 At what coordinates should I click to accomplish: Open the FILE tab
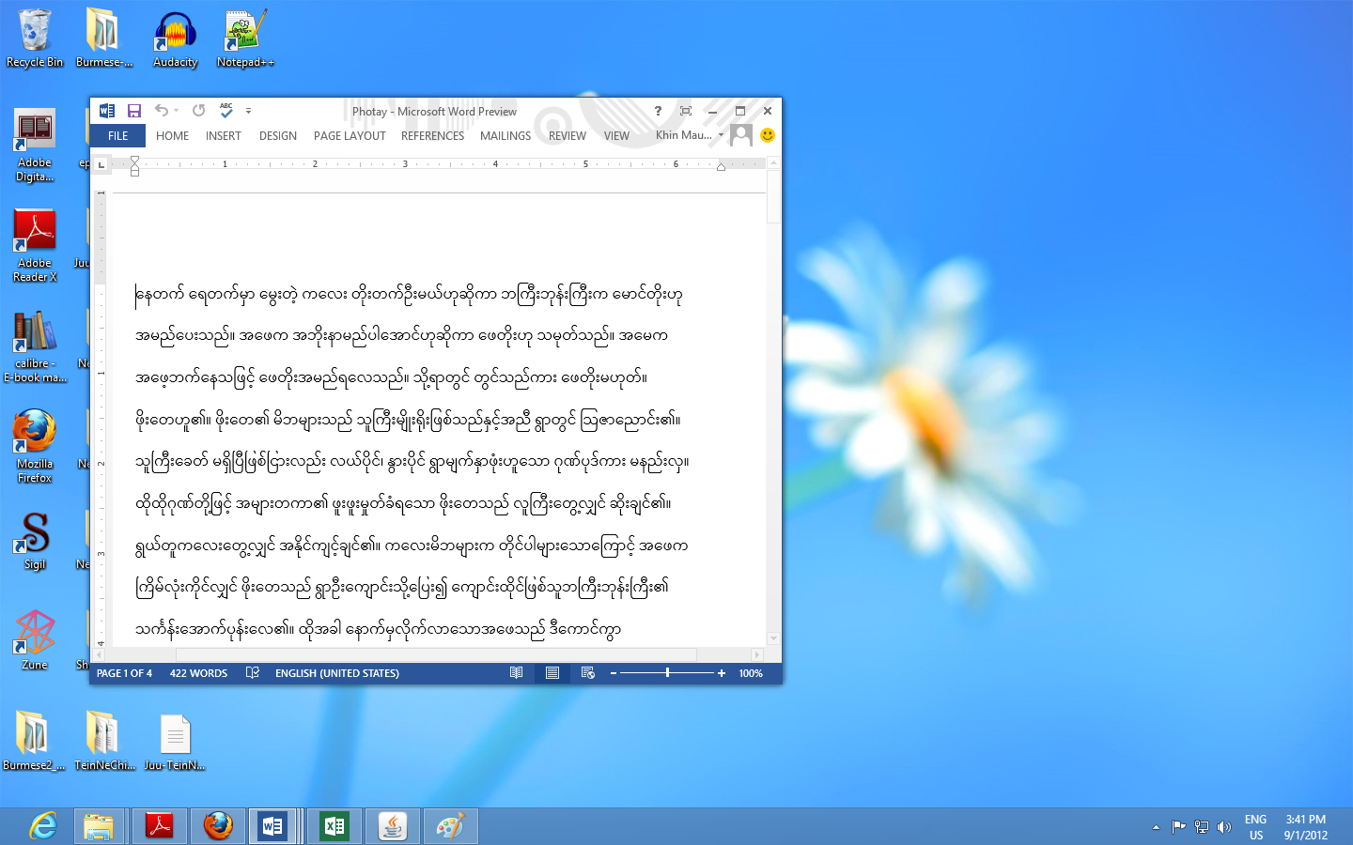[118, 136]
